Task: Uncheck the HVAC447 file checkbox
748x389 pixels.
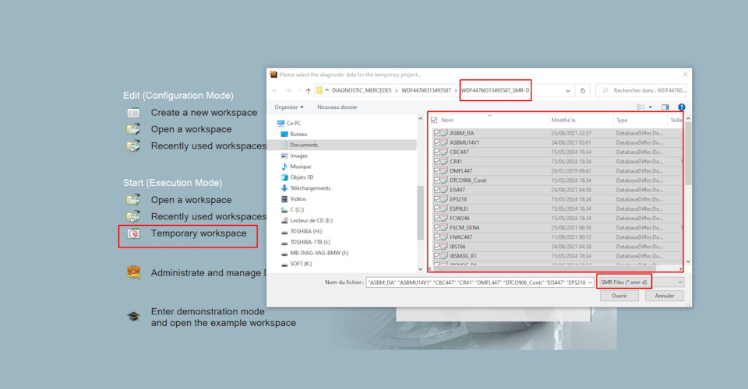Action: pyautogui.click(x=438, y=237)
